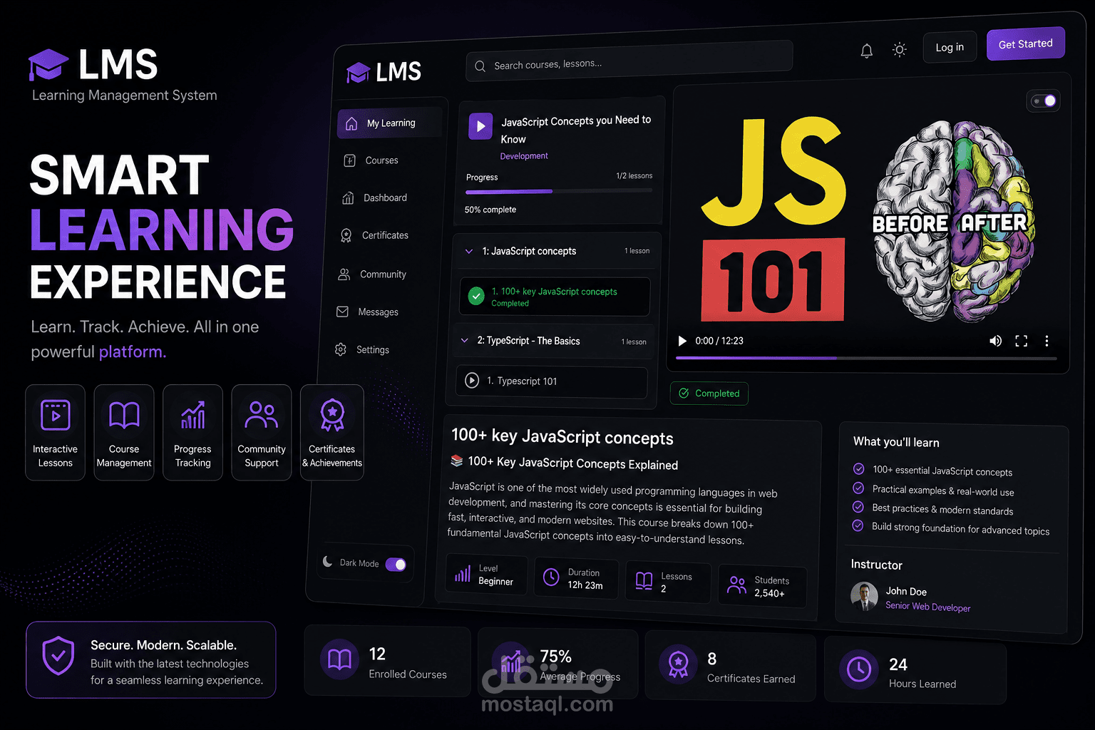The width and height of the screenshot is (1095, 730).
Task: Open Community in the sidebar
Action: pyautogui.click(x=372, y=274)
